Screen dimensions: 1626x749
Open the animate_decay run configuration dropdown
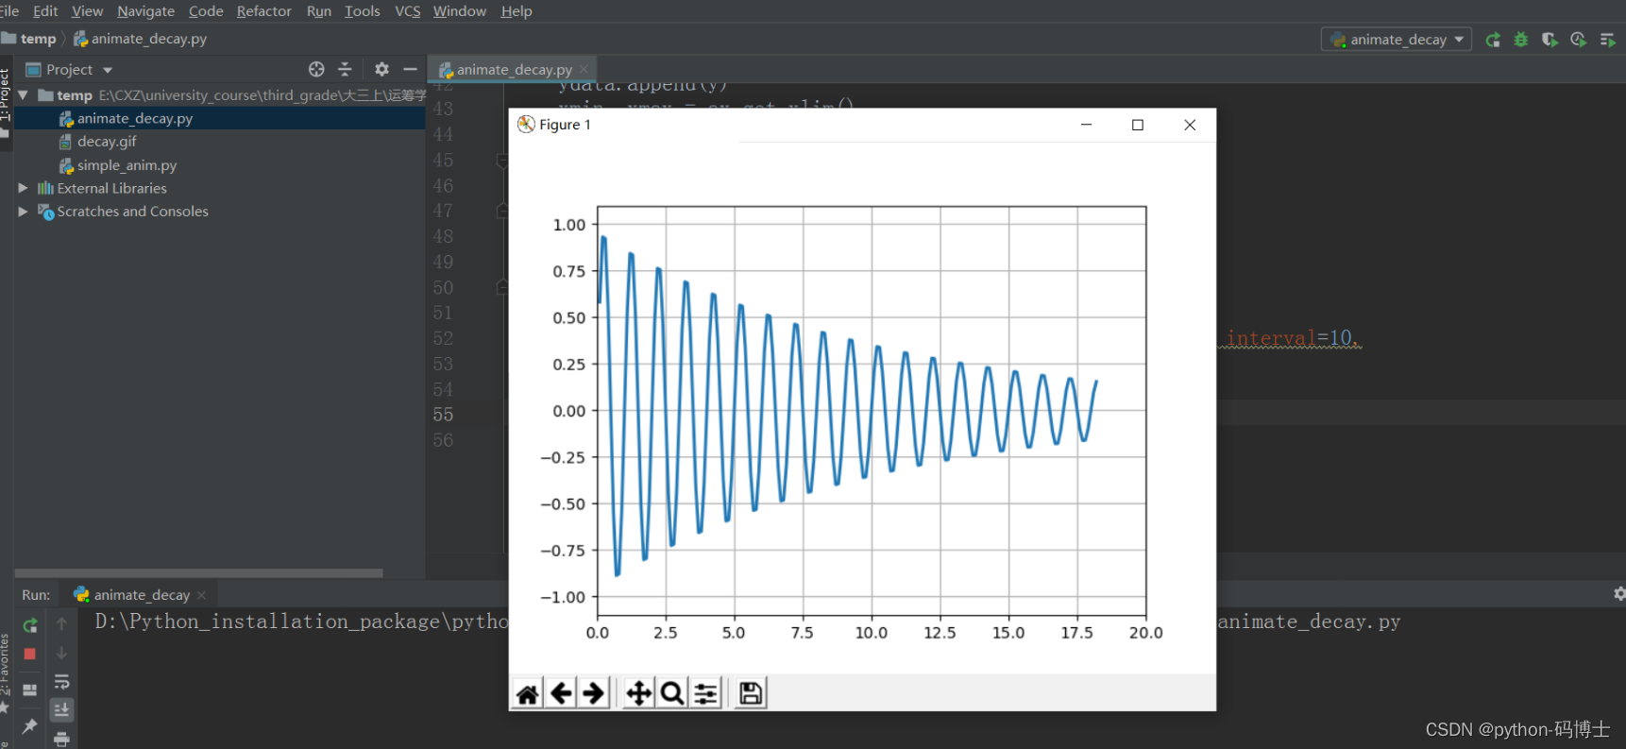click(x=1397, y=40)
